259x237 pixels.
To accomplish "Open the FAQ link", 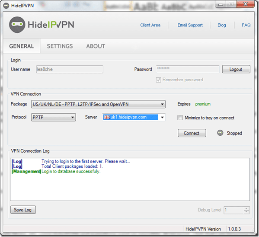I will click(x=246, y=25).
